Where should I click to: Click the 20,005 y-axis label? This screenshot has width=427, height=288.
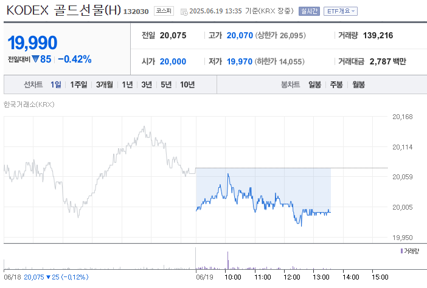pyautogui.click(x=402, y=207)
